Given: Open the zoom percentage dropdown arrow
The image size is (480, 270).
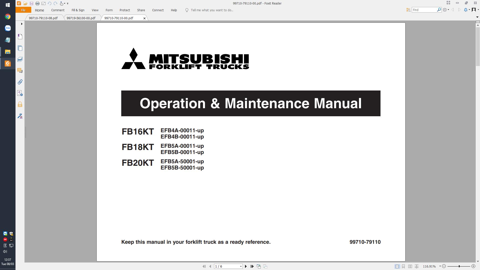Looking at the screenshot, I should pos(440,266).
